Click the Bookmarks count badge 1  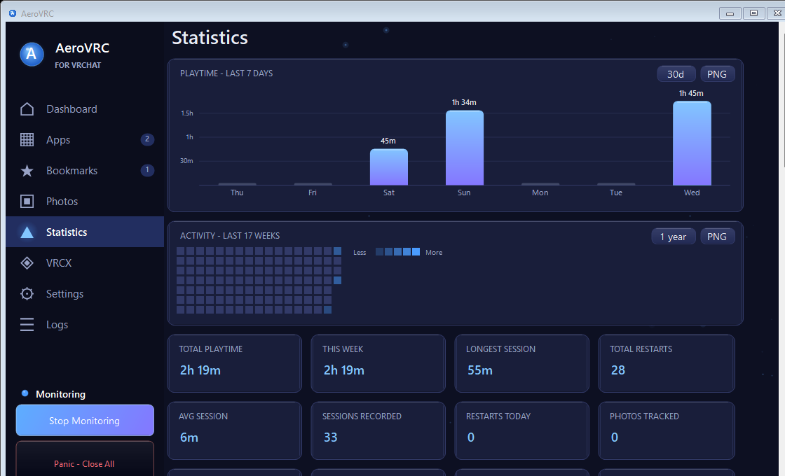[x=147, y=171]
